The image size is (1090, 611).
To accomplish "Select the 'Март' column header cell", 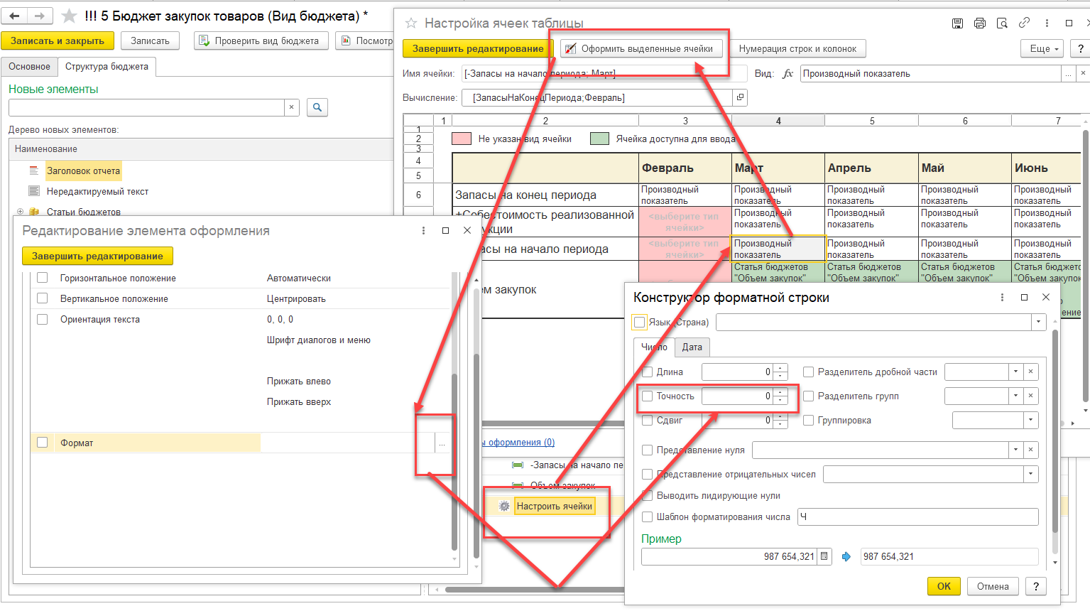I will [778, 168].
